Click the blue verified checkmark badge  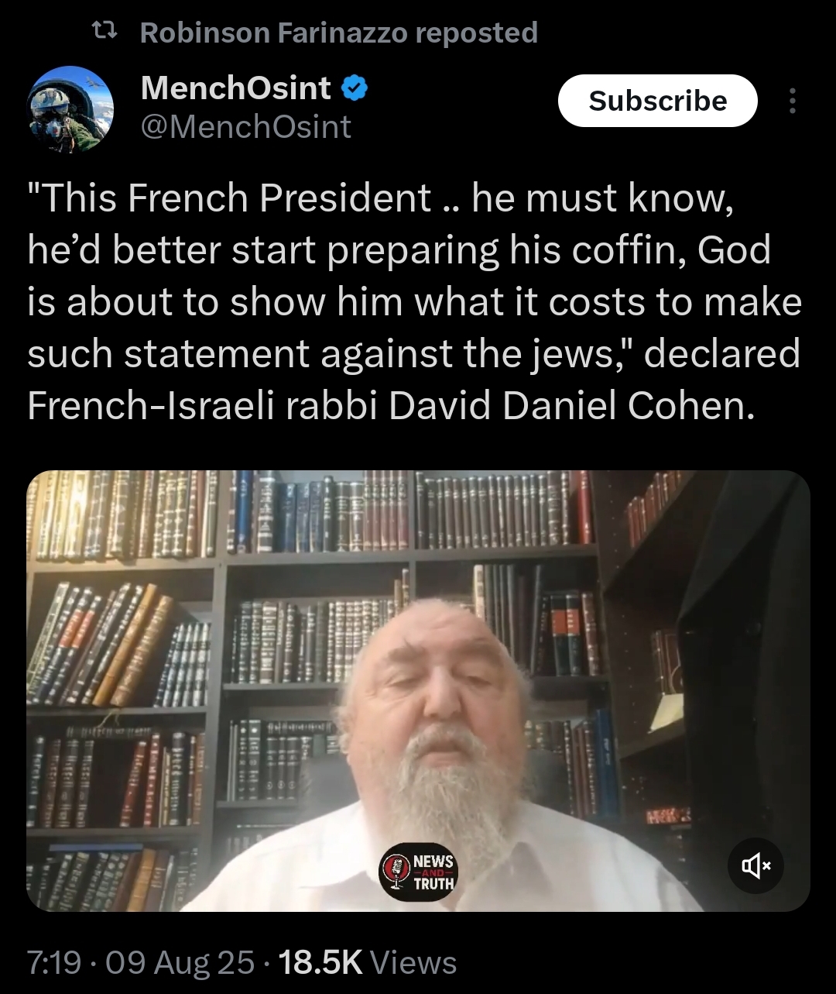355,89
